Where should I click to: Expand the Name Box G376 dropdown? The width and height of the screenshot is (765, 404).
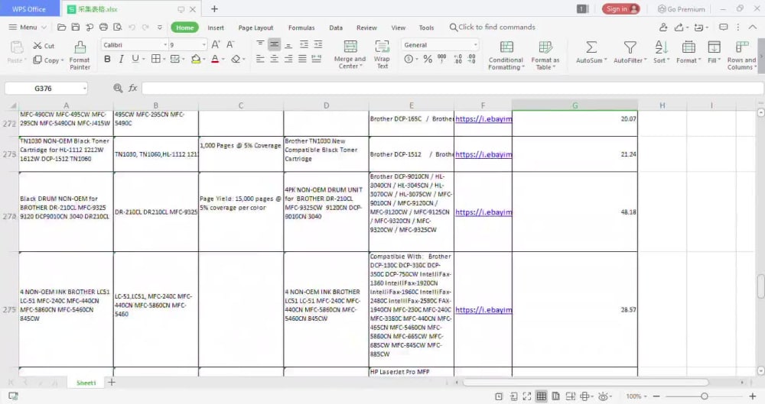tap(84, 88)
